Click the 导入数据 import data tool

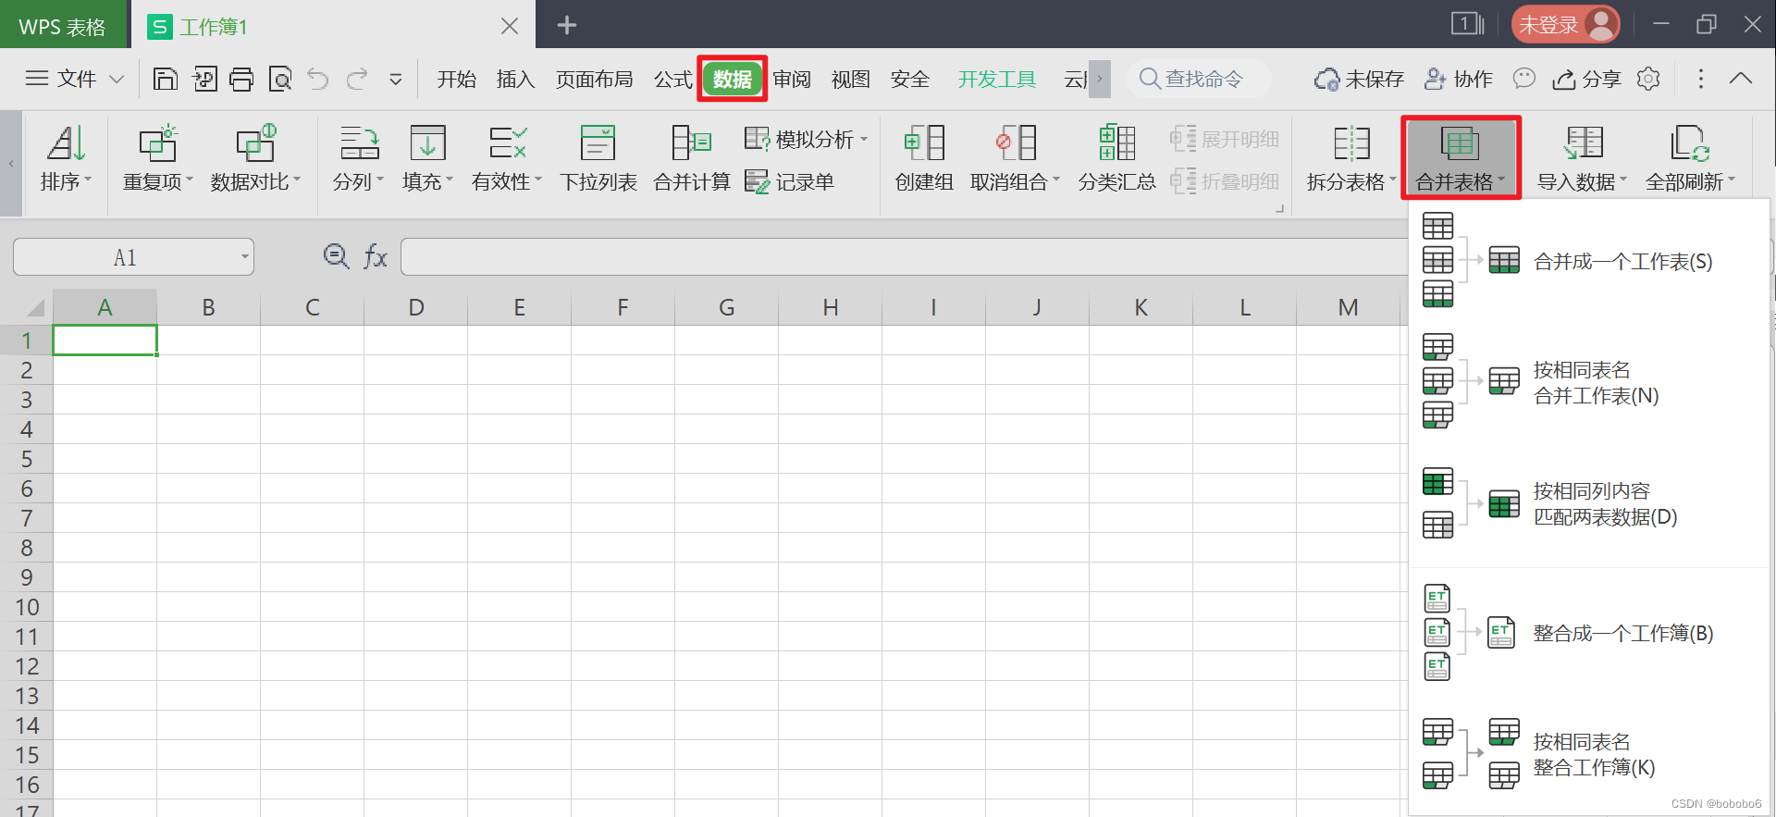tap(1583, 159)
